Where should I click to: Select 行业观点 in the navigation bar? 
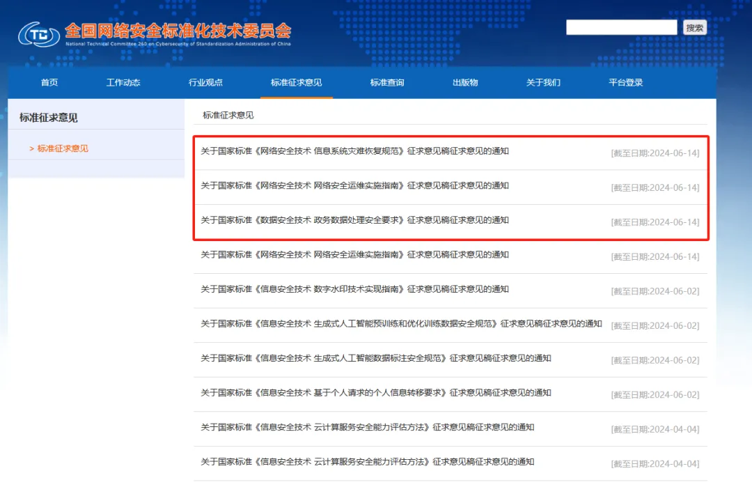(205, 83)
